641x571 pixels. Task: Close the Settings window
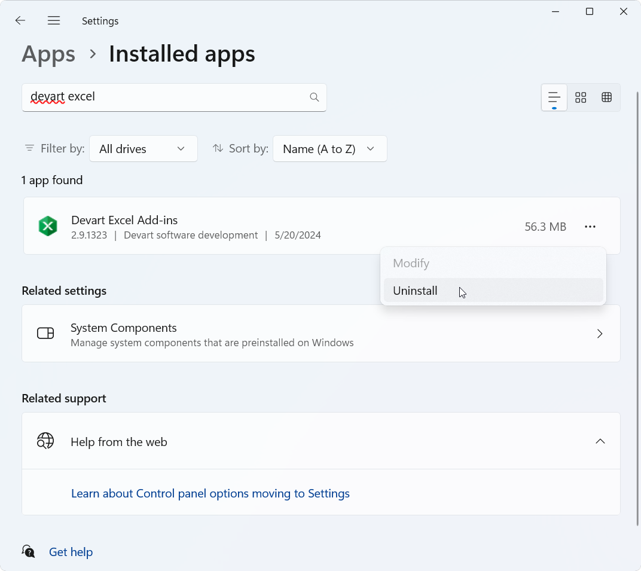[624, 11]
